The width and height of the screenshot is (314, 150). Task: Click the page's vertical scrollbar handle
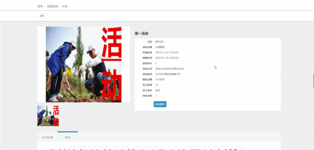tap(313, 80)
